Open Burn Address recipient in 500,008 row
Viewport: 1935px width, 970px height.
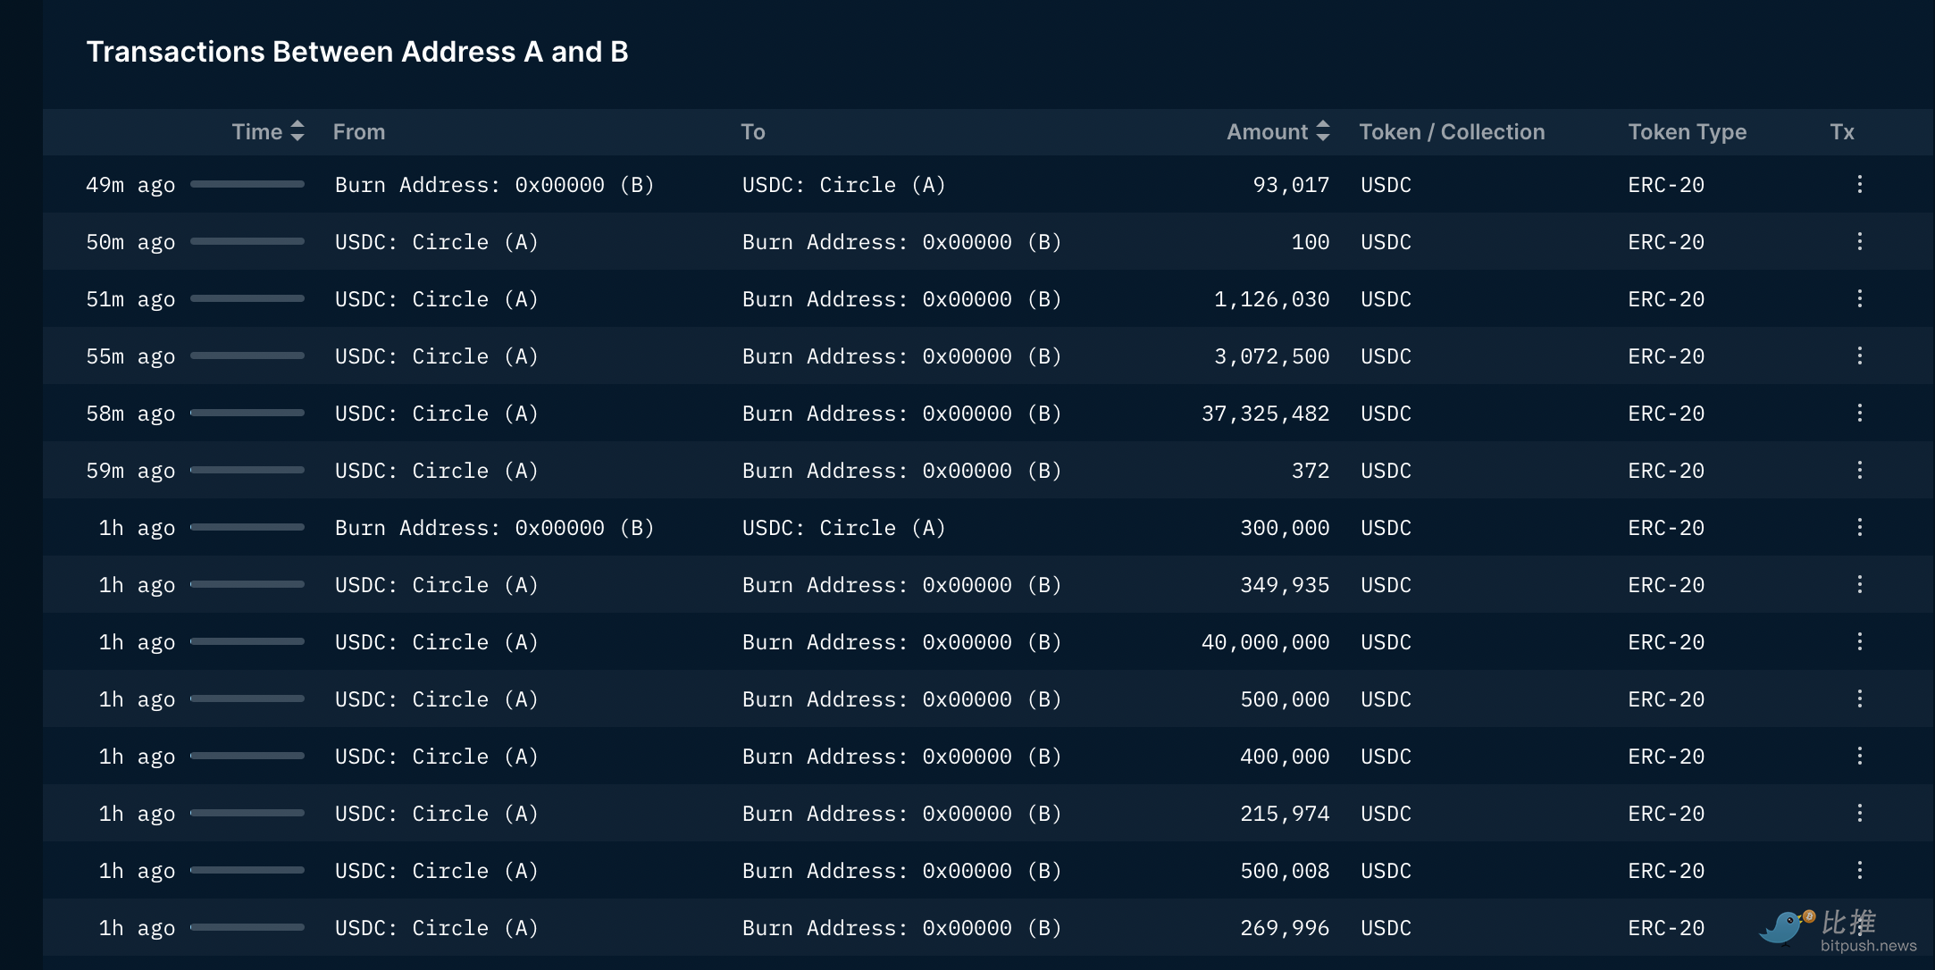[x=901, y=871]
